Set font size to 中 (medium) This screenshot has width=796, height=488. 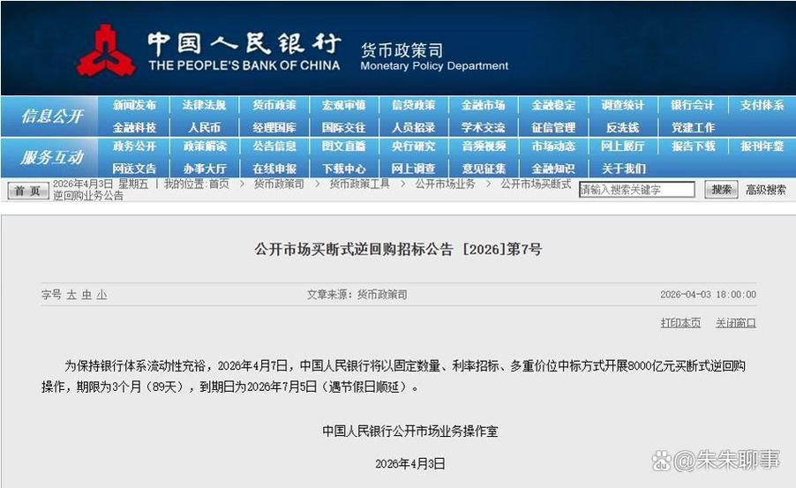(x=86, y=295)
